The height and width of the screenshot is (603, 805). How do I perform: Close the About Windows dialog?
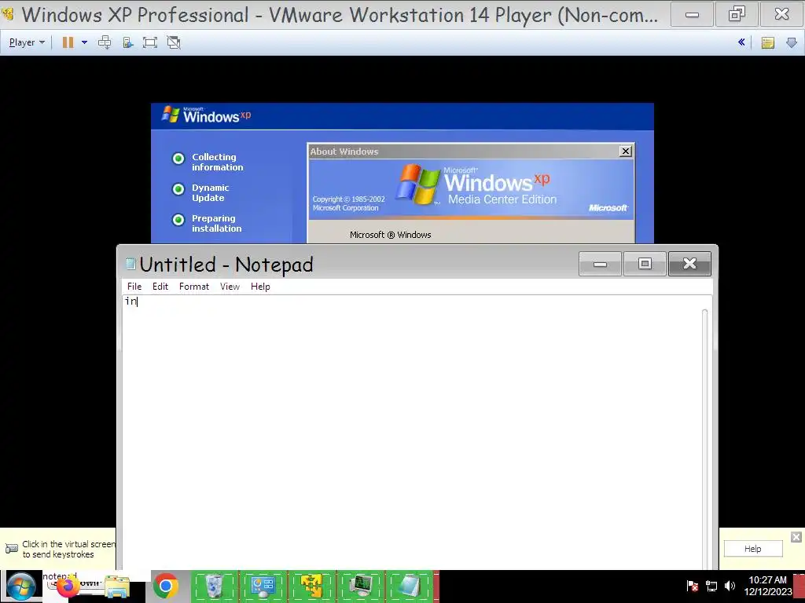625,152
